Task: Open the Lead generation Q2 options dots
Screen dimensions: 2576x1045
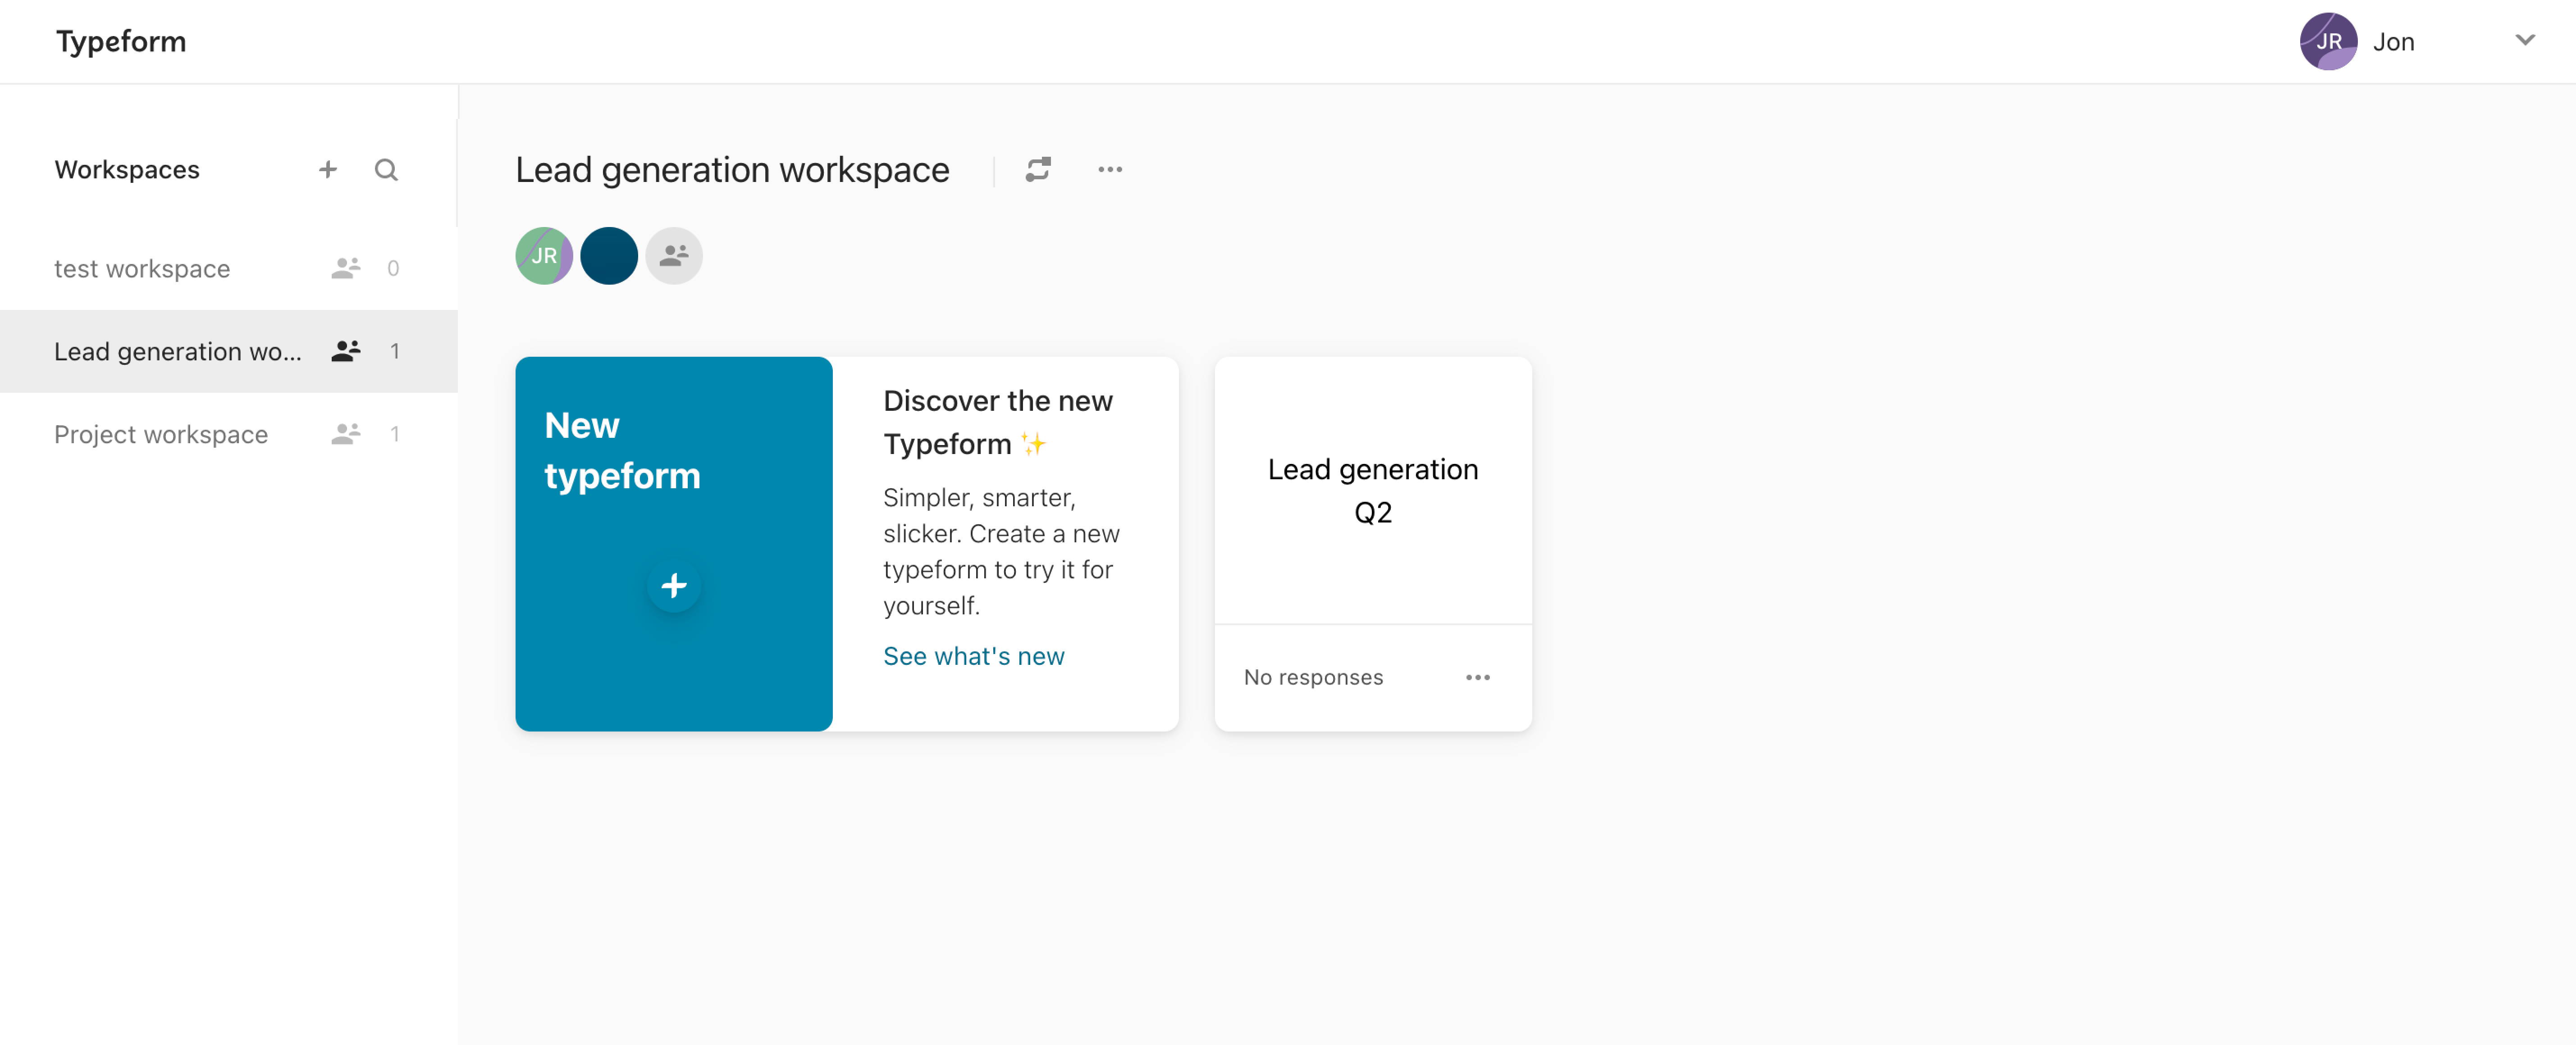Action: [x=1478, y=677]
